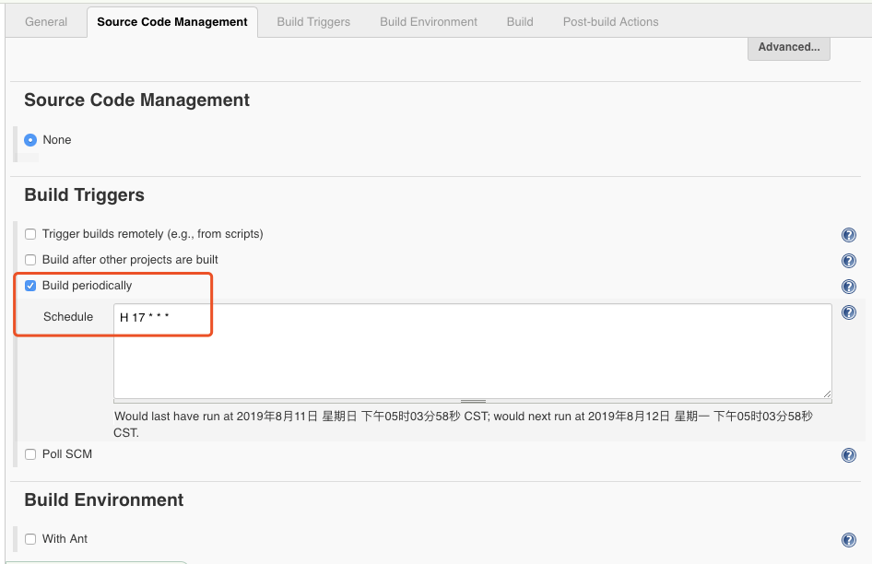The height and width of the screenshot is (564, 872).
Task: Enable the Poll SCM checkbox
Action: [x=30, y=454]
